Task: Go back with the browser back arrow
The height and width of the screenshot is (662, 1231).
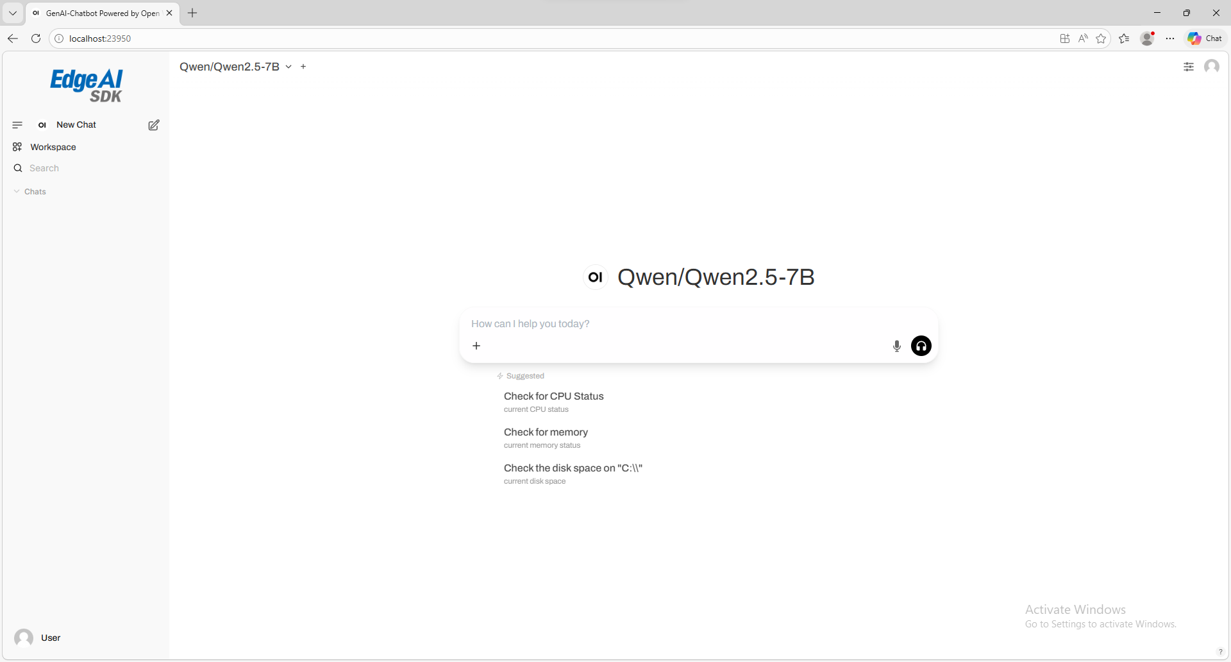Action: pyautogui.click(x=13, y=38)
